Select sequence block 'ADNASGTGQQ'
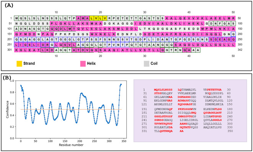 [187, 101]
